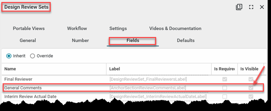Switch to the Portable Views tab
The width and height of the screenshot is (271, 111).
pos(29,28)
